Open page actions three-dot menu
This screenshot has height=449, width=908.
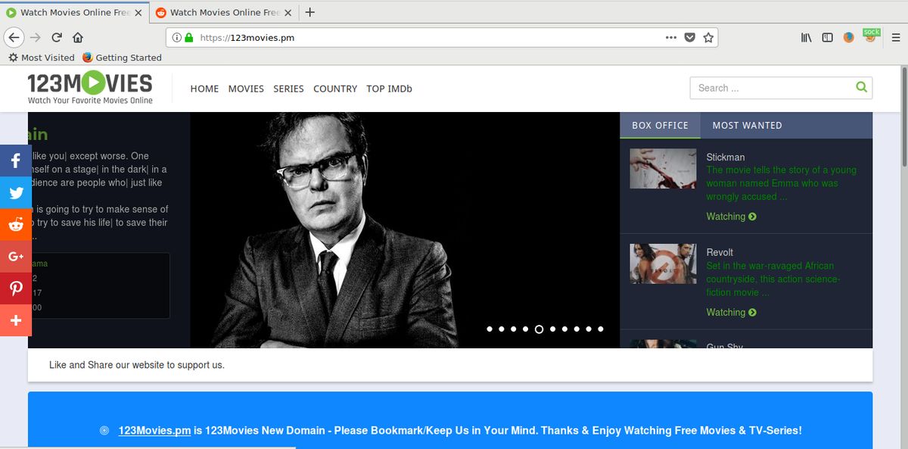coord(670,37)
